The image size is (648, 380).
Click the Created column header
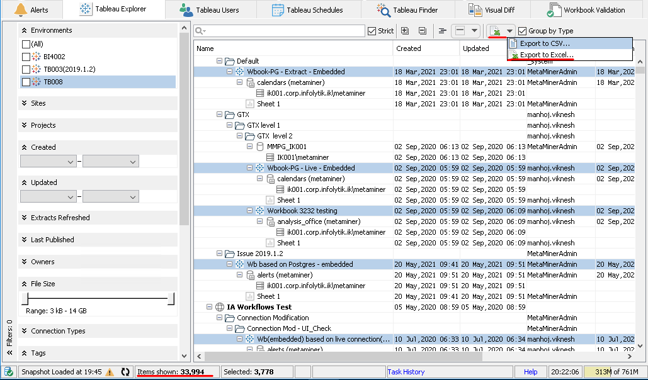click(x=426, y=48)
